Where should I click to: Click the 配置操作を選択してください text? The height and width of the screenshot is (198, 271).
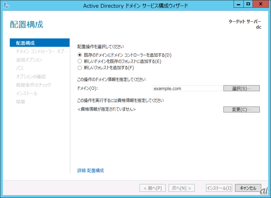pos(101,47)
